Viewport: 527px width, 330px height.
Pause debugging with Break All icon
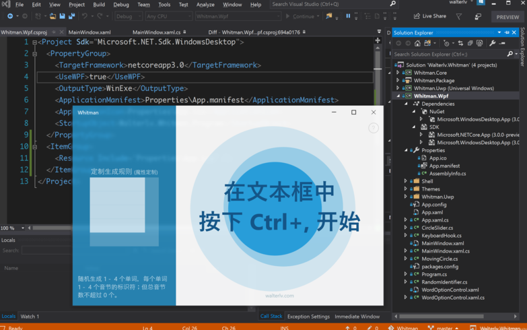coord(348,15)
